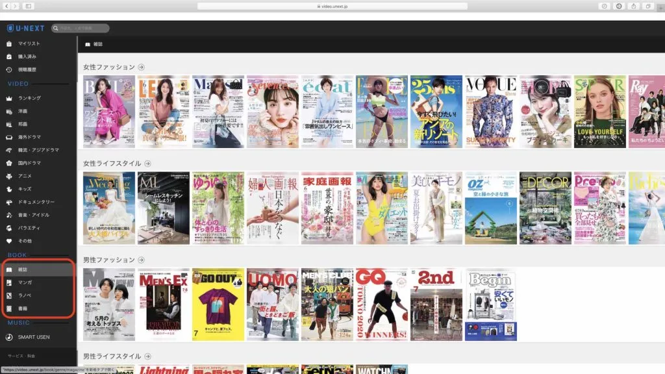
Task: Open the tab overview icon in browser
Action: [x=648, y=6]
